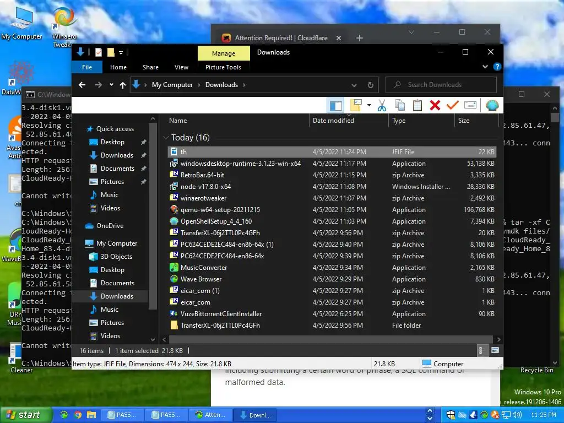Select the th JFIF file

click(332, 152)
